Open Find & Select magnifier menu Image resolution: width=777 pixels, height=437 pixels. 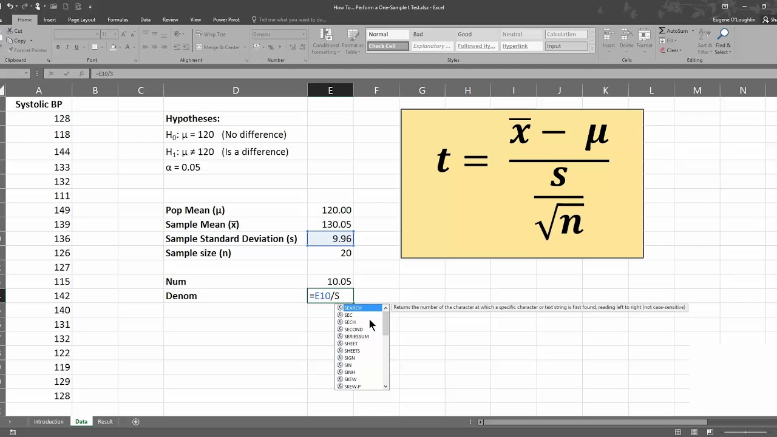723,41
